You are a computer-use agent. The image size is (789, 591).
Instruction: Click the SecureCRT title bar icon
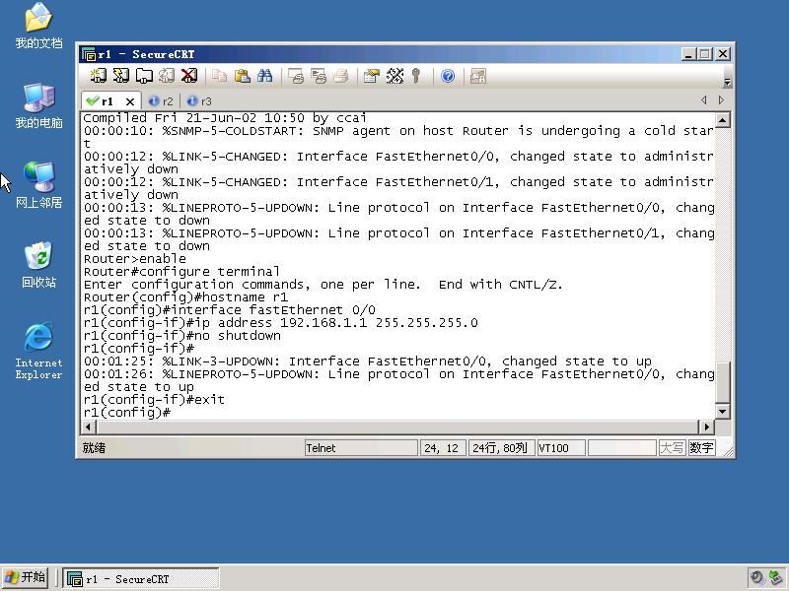[x=89, y=54]
